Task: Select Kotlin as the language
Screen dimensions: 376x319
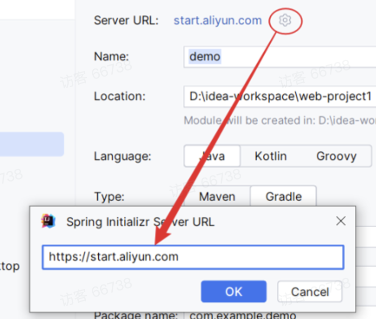Action: point(271,156)
